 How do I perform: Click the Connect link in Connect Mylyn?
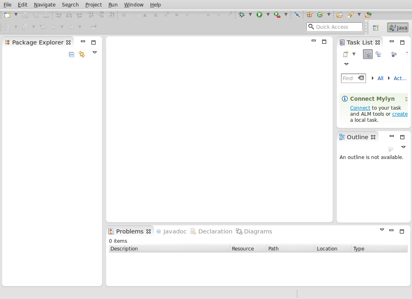coord(360,108)
